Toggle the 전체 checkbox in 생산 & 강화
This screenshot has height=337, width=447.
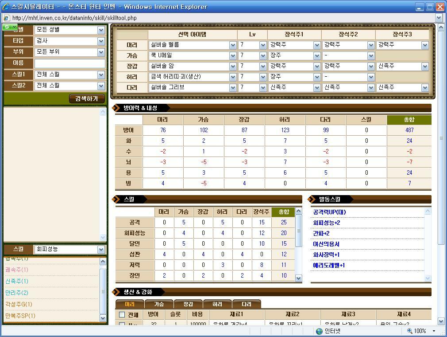[123, 315]
